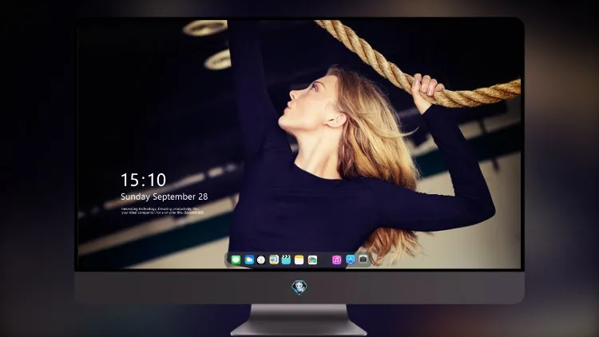This screenshot has height=337, width=599.
Task: Open the Clock app in the dock
Action: [261, 260]
